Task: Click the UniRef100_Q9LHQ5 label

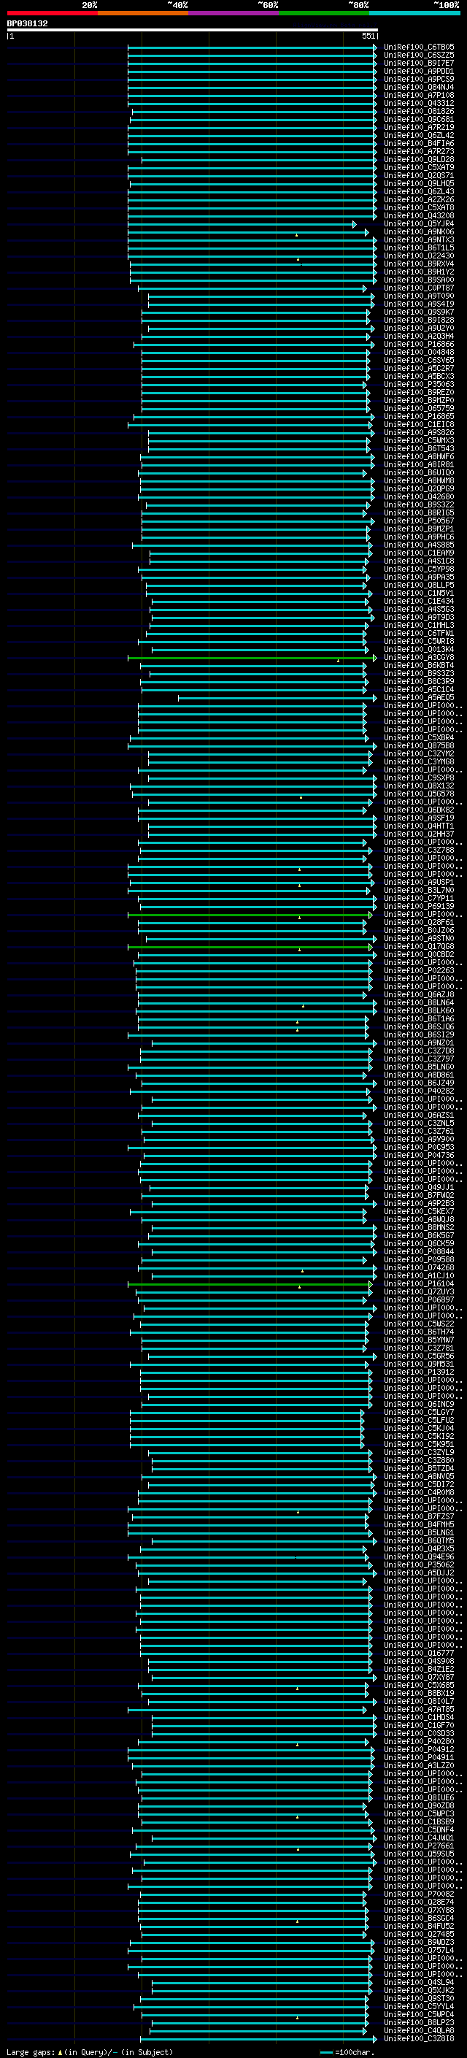Action: (418, 184)
